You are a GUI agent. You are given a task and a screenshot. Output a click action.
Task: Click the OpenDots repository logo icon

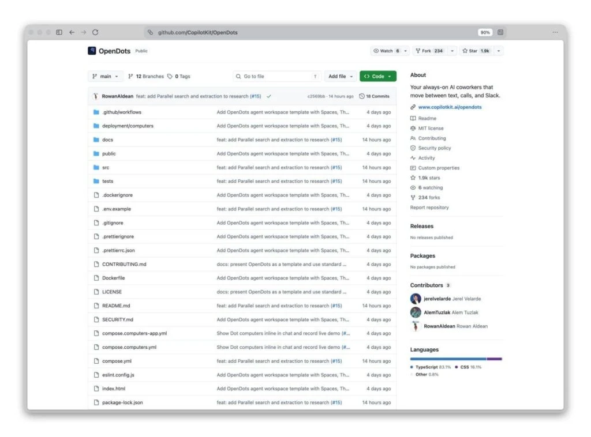(92, 51)
